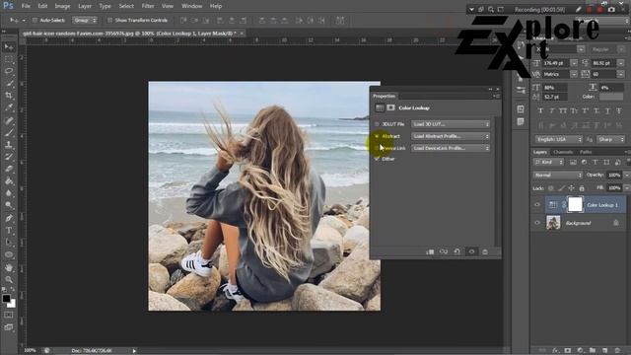
Task: Open the Load DeviceLink Profile dropdown
Action: 451,148
